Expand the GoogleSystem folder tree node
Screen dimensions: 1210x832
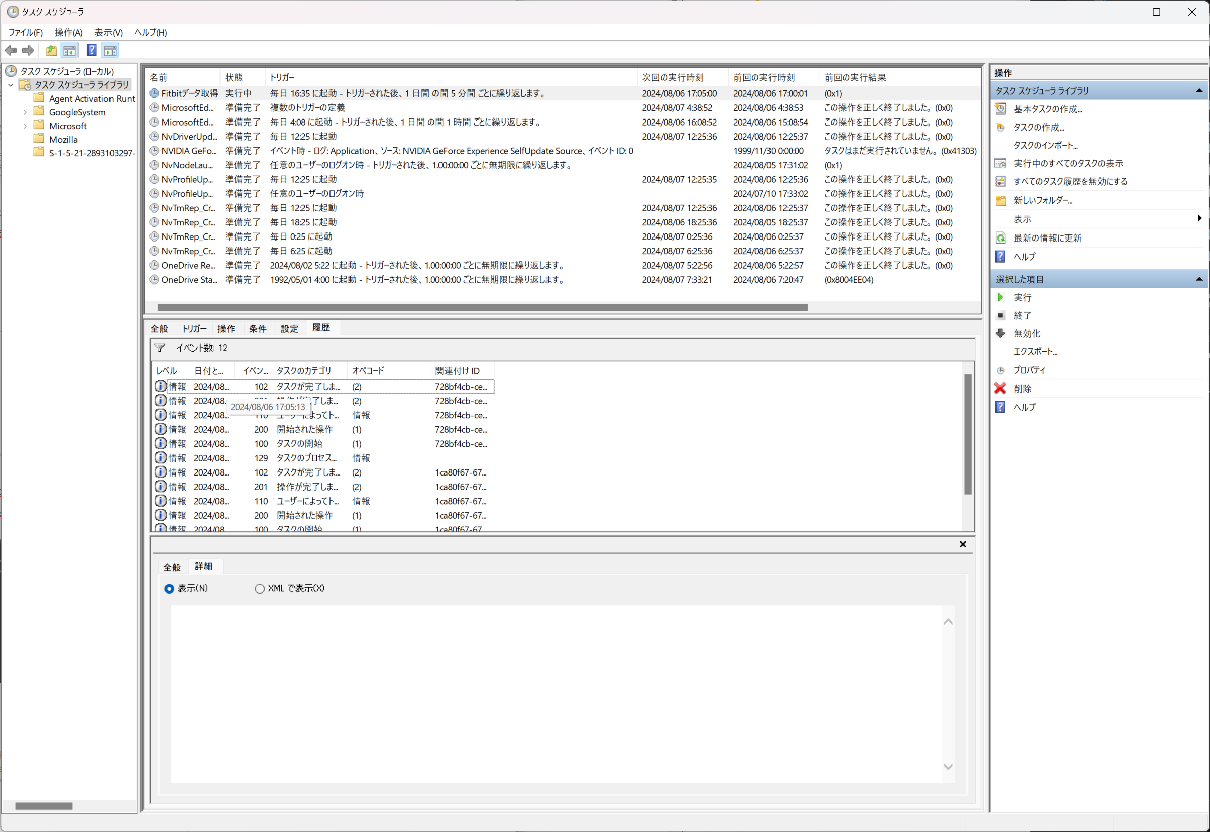pyautogui.click(x=25, y=112)
